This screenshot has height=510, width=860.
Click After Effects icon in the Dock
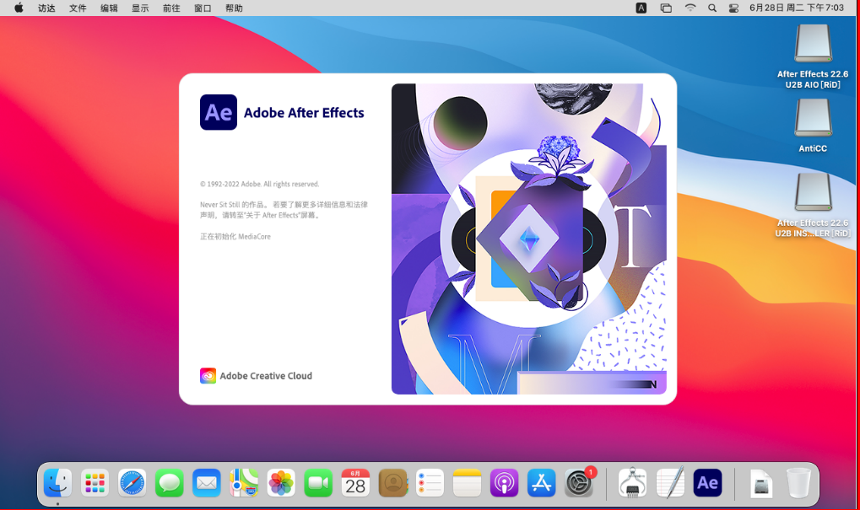pos(707,483)
